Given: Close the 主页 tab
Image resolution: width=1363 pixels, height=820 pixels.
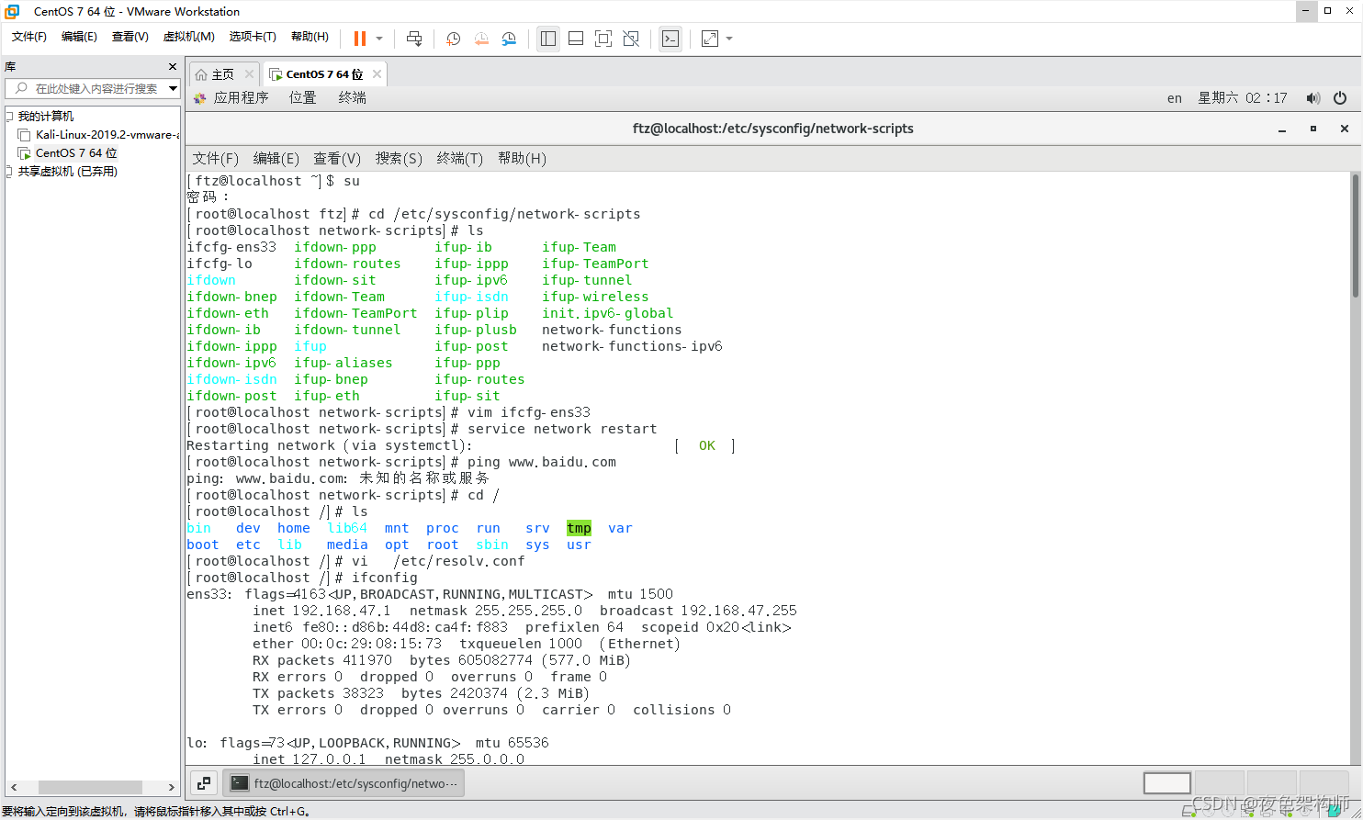Looking at the screenshot, I should pos(249,74).
